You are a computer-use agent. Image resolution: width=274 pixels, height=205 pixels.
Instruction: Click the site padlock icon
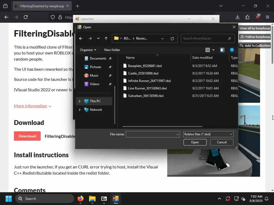(60, 17)
